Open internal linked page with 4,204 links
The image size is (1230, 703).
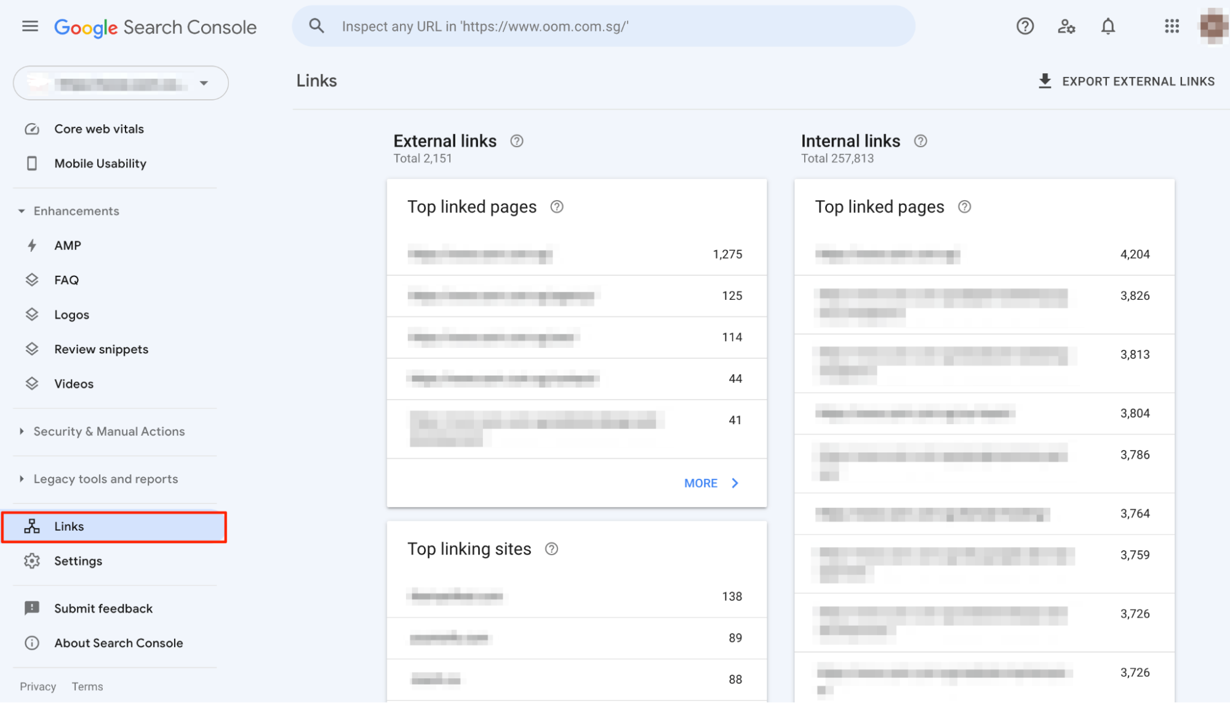984,255
